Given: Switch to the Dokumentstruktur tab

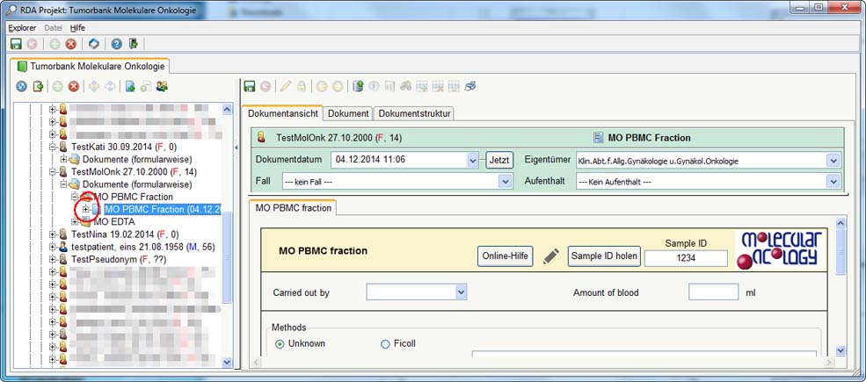Looking at the screenshot, I should tap(414, 113).
